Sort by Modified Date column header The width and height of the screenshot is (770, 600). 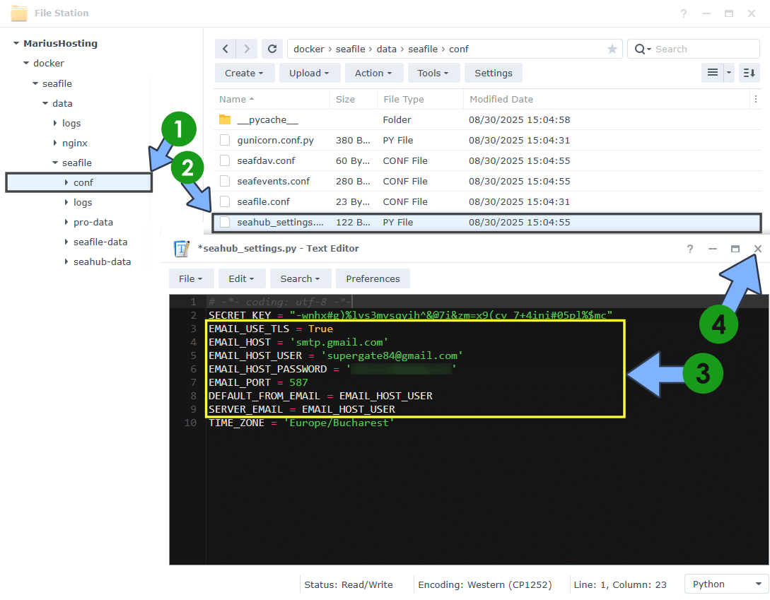(x=605, y=99)
